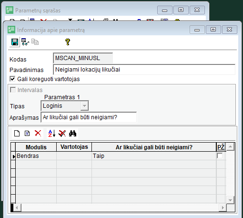
Task: Toggle the Intervalas checkbox
Action: (x=13, y=90)
